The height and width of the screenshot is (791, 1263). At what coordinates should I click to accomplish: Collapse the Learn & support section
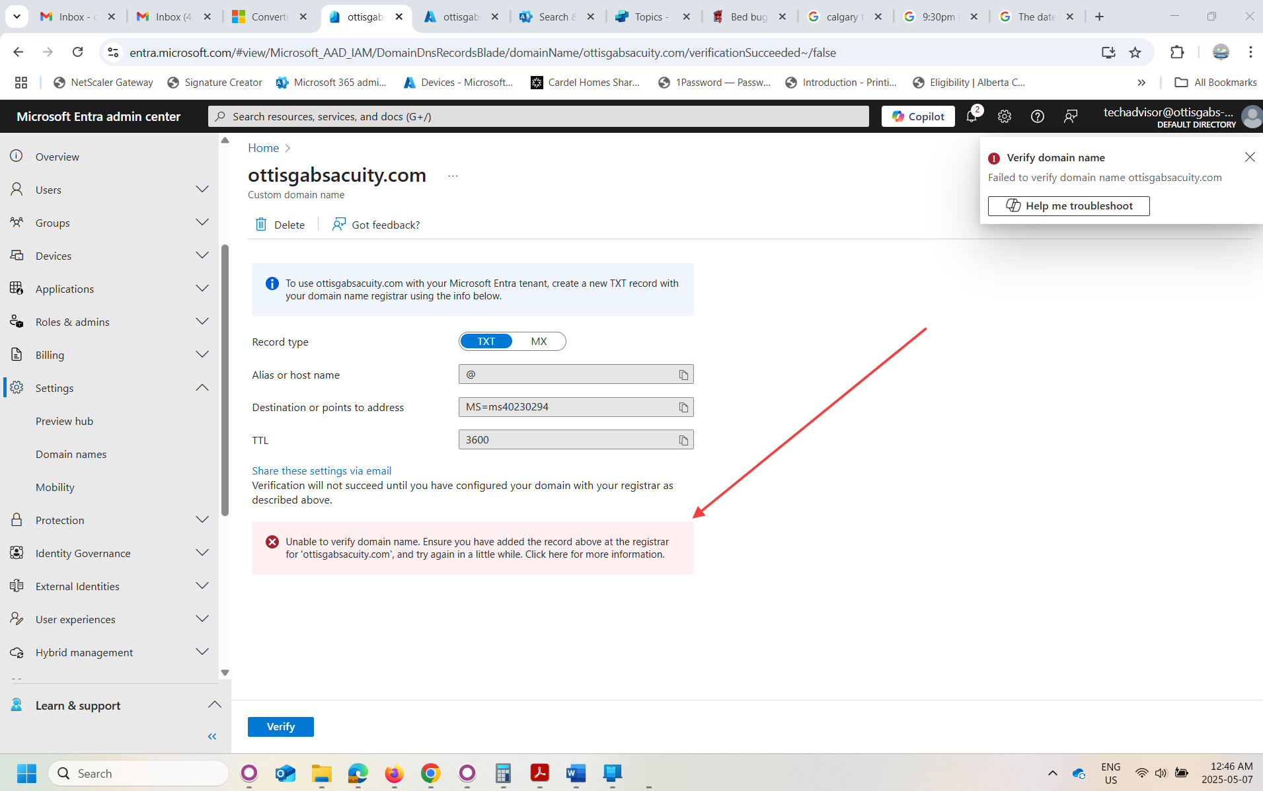click(215, 705)
